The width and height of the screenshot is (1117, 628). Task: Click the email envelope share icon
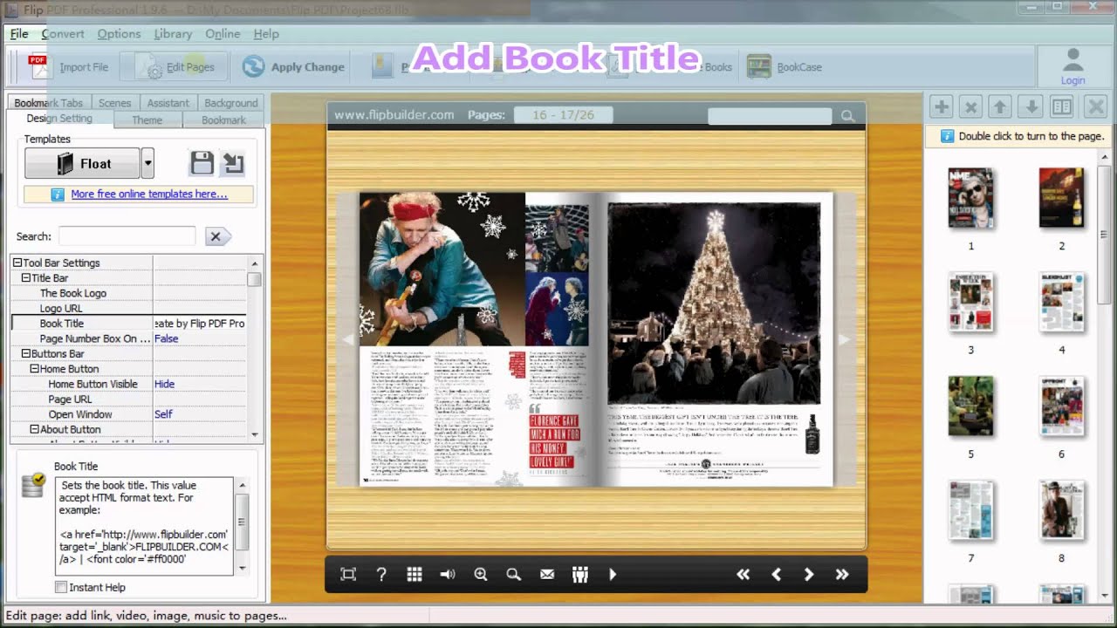tap(547, 574)
